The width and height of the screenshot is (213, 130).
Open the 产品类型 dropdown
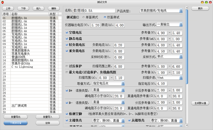click(x=161, y=11)
